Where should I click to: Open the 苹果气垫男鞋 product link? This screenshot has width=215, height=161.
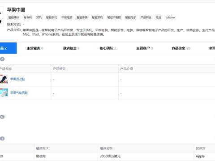coord(19,93)
